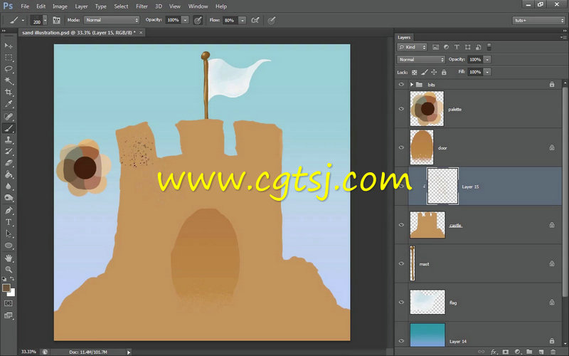Expand the bits layer group

click(x=412, y=84)
